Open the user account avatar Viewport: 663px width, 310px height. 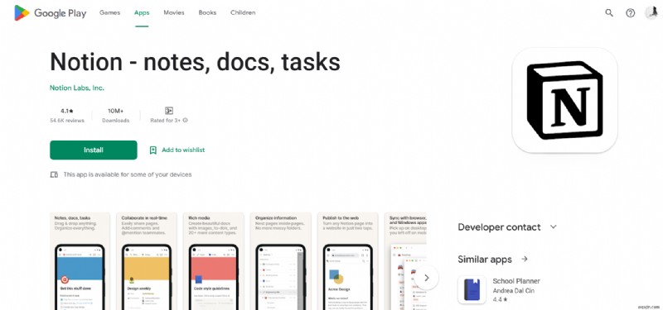[651, 12]
